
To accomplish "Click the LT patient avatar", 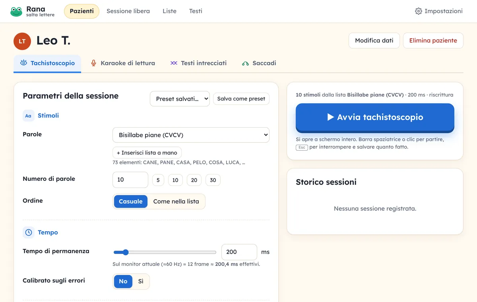I will (x=22, y=41).
